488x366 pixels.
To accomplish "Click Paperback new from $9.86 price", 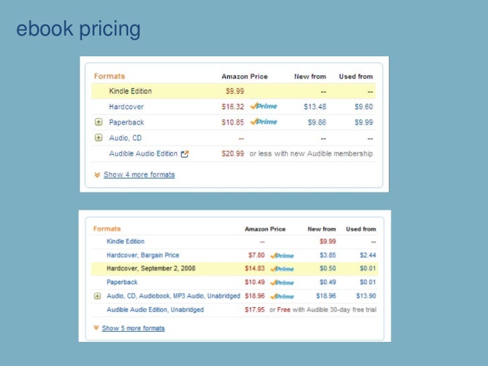I will pos(317,122).
